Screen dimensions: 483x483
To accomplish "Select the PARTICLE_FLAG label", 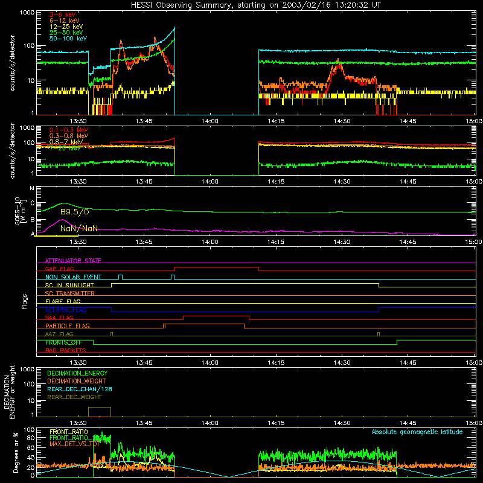I will (x=68, y=326).
